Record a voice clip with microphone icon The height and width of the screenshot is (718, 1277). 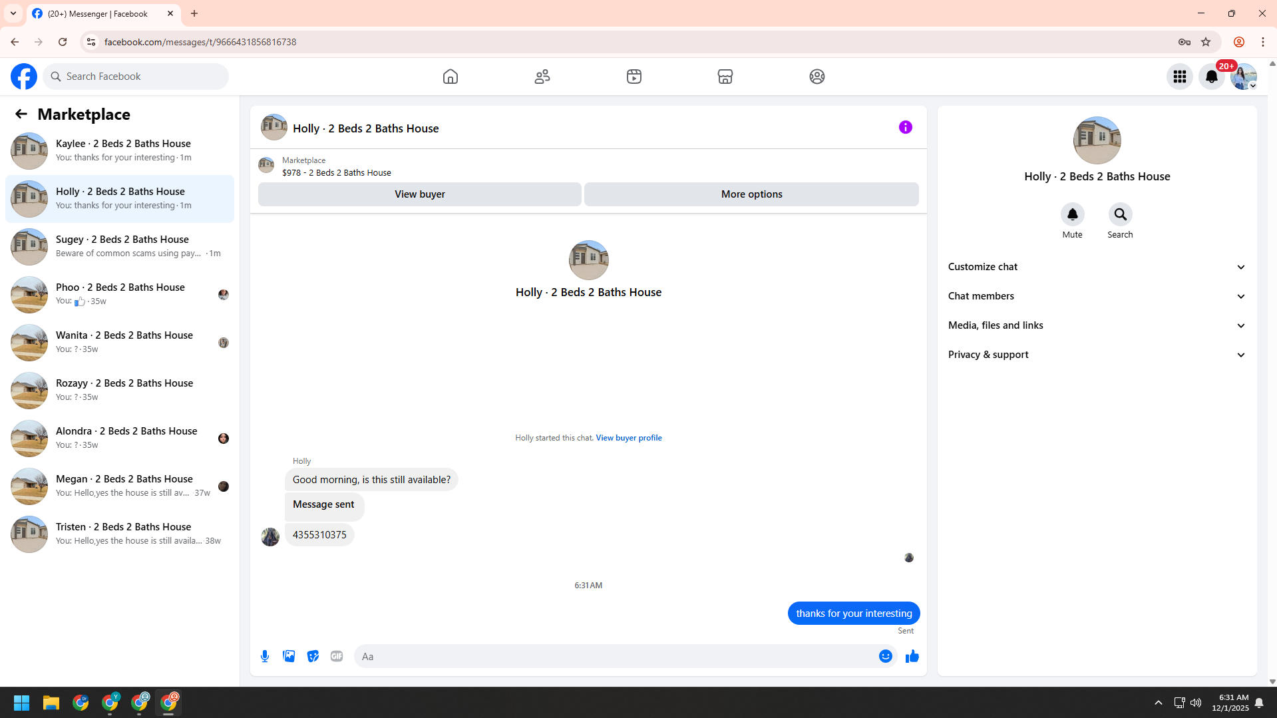coord(265,656)
